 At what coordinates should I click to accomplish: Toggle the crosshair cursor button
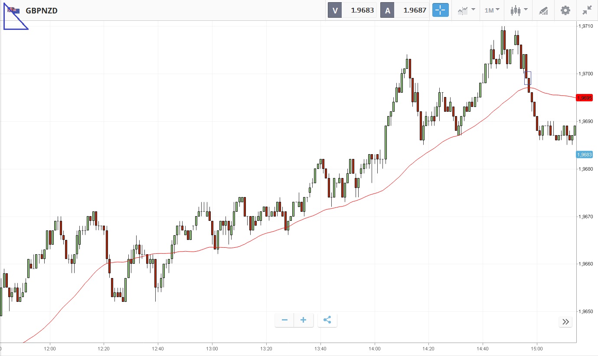pyautogui.click(x=440, y=10)
